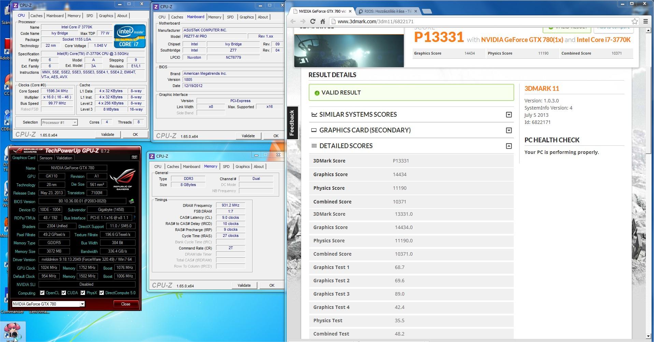Screen dimensions: 654x342
Task: Close the NVIDIA GeForce GTX 780 browser tab
Action: pos(350,11)
